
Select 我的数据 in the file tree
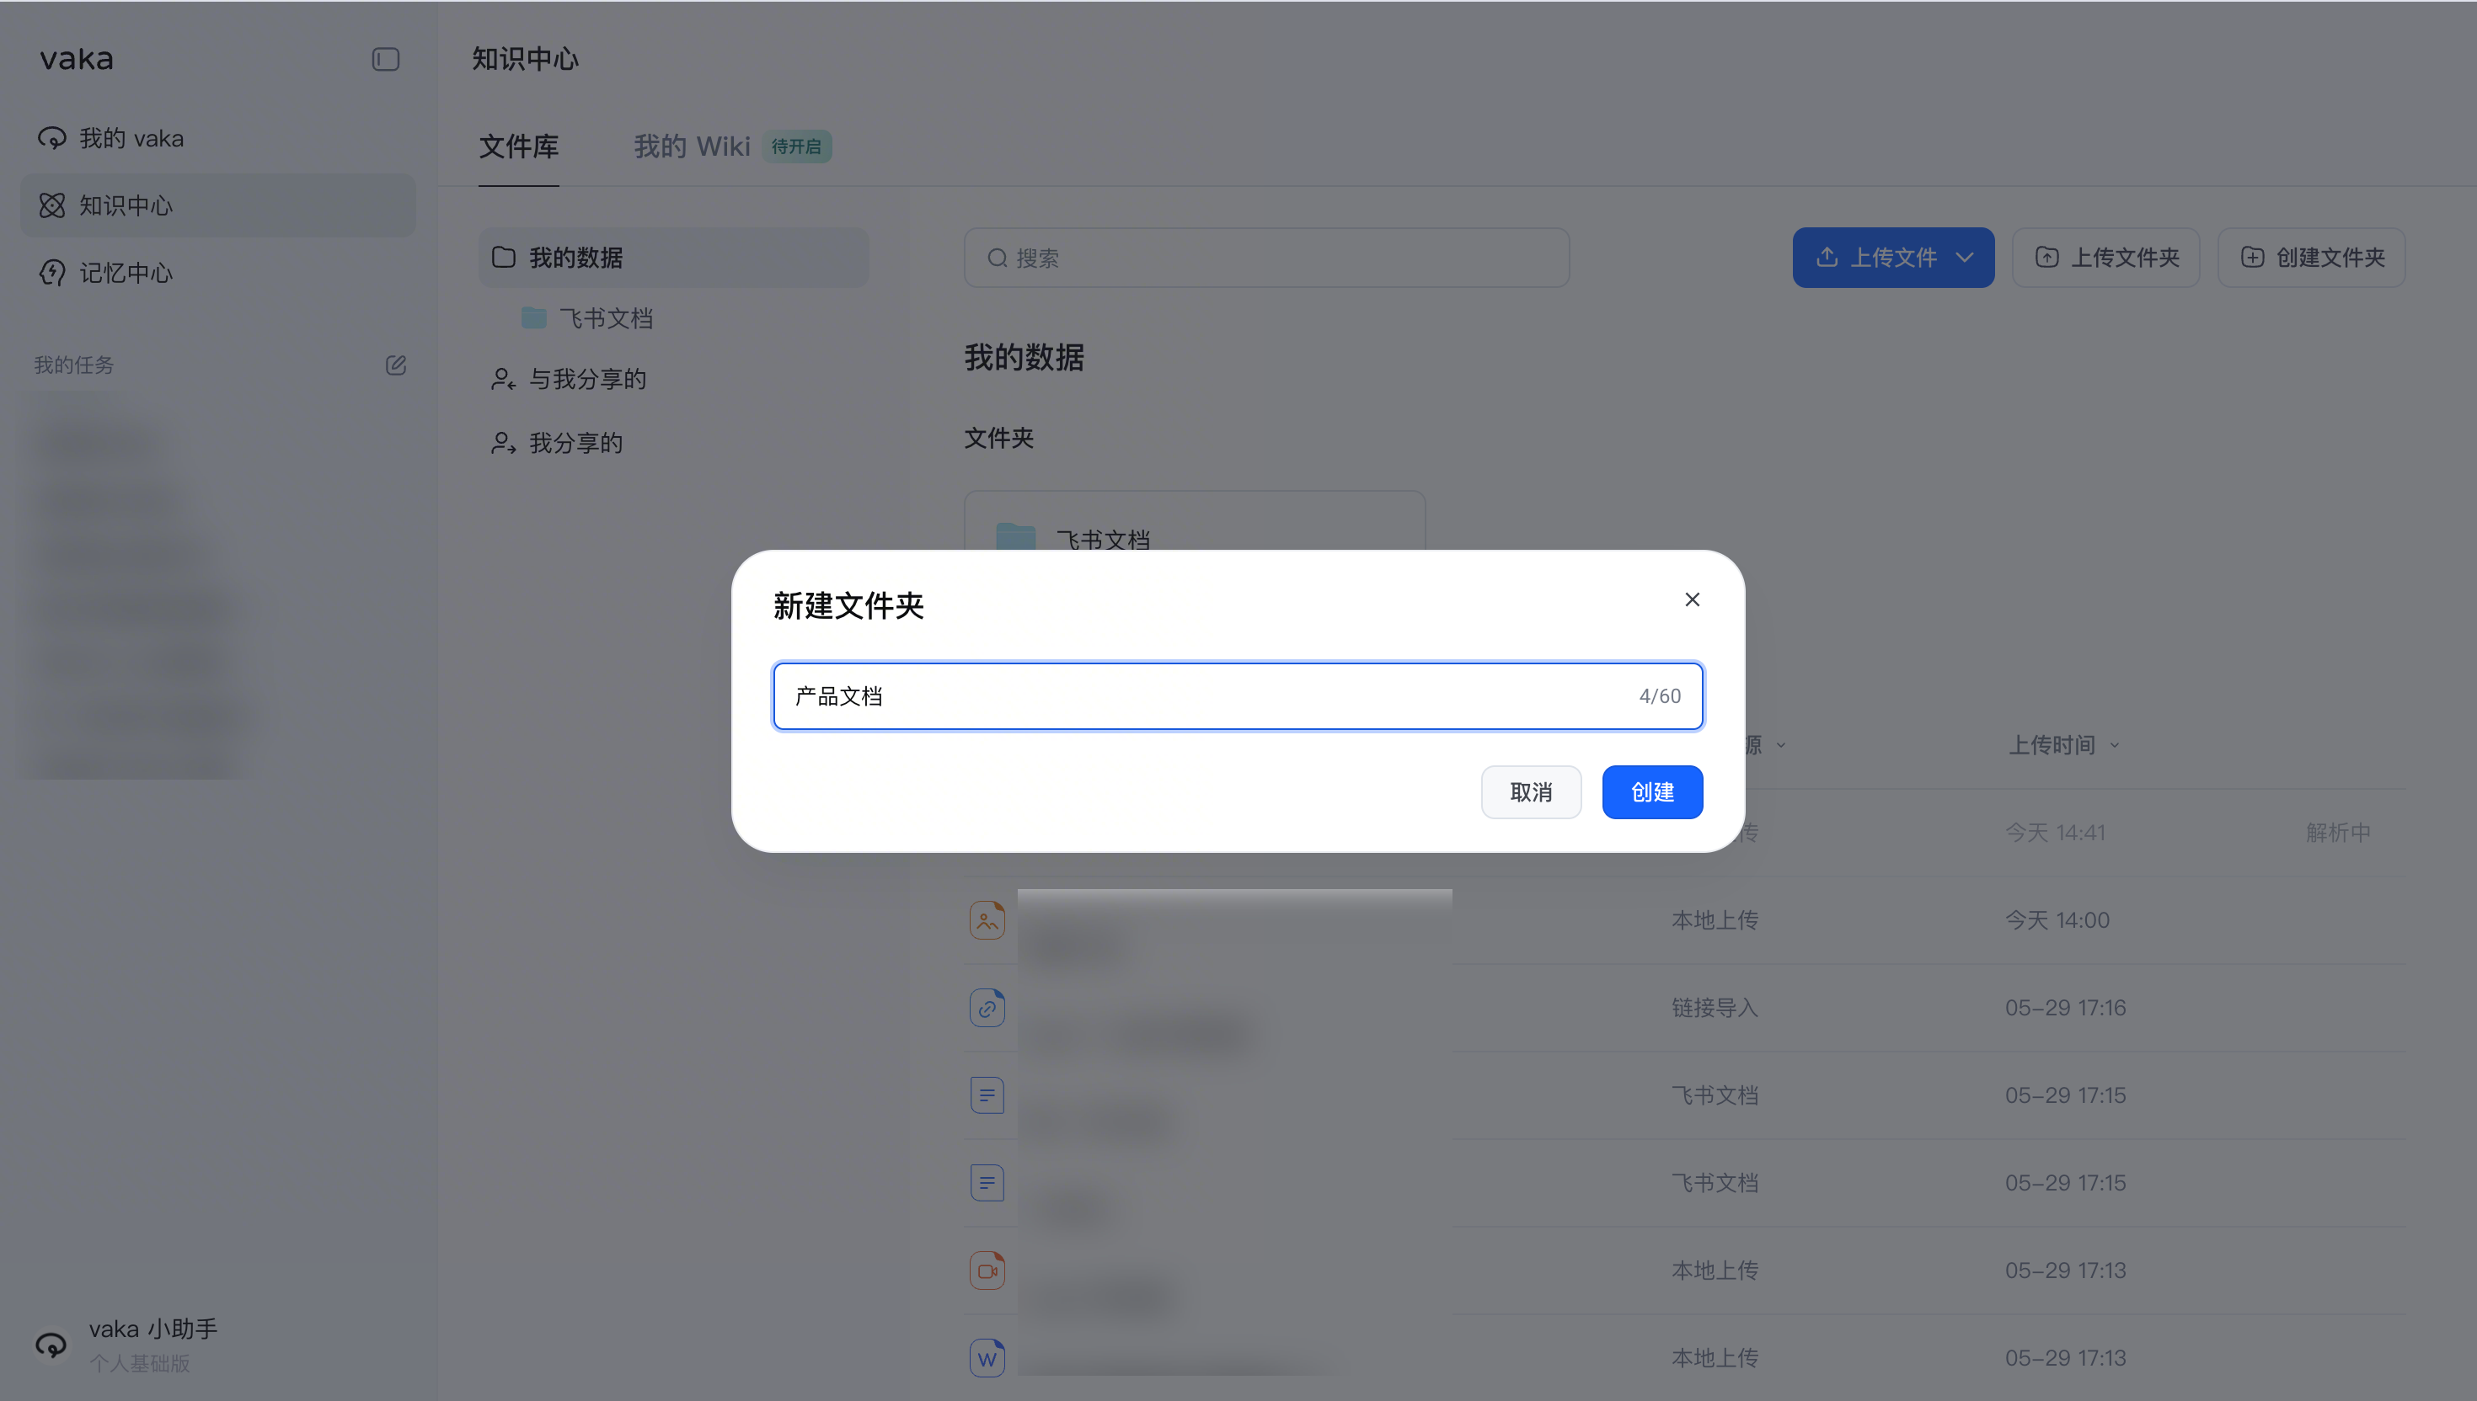(x=673, y=258)
